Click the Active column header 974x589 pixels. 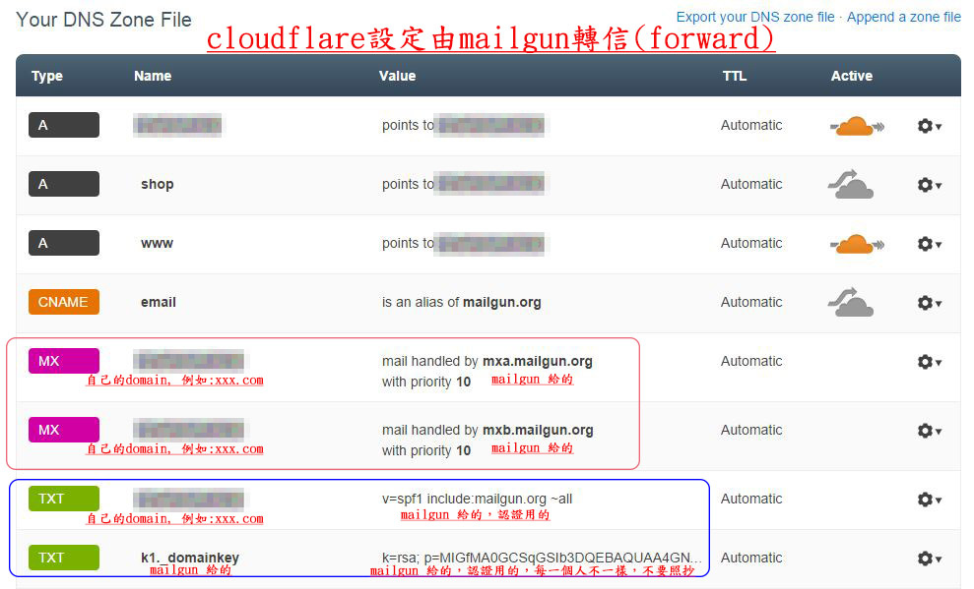click(x=852, y=76)
